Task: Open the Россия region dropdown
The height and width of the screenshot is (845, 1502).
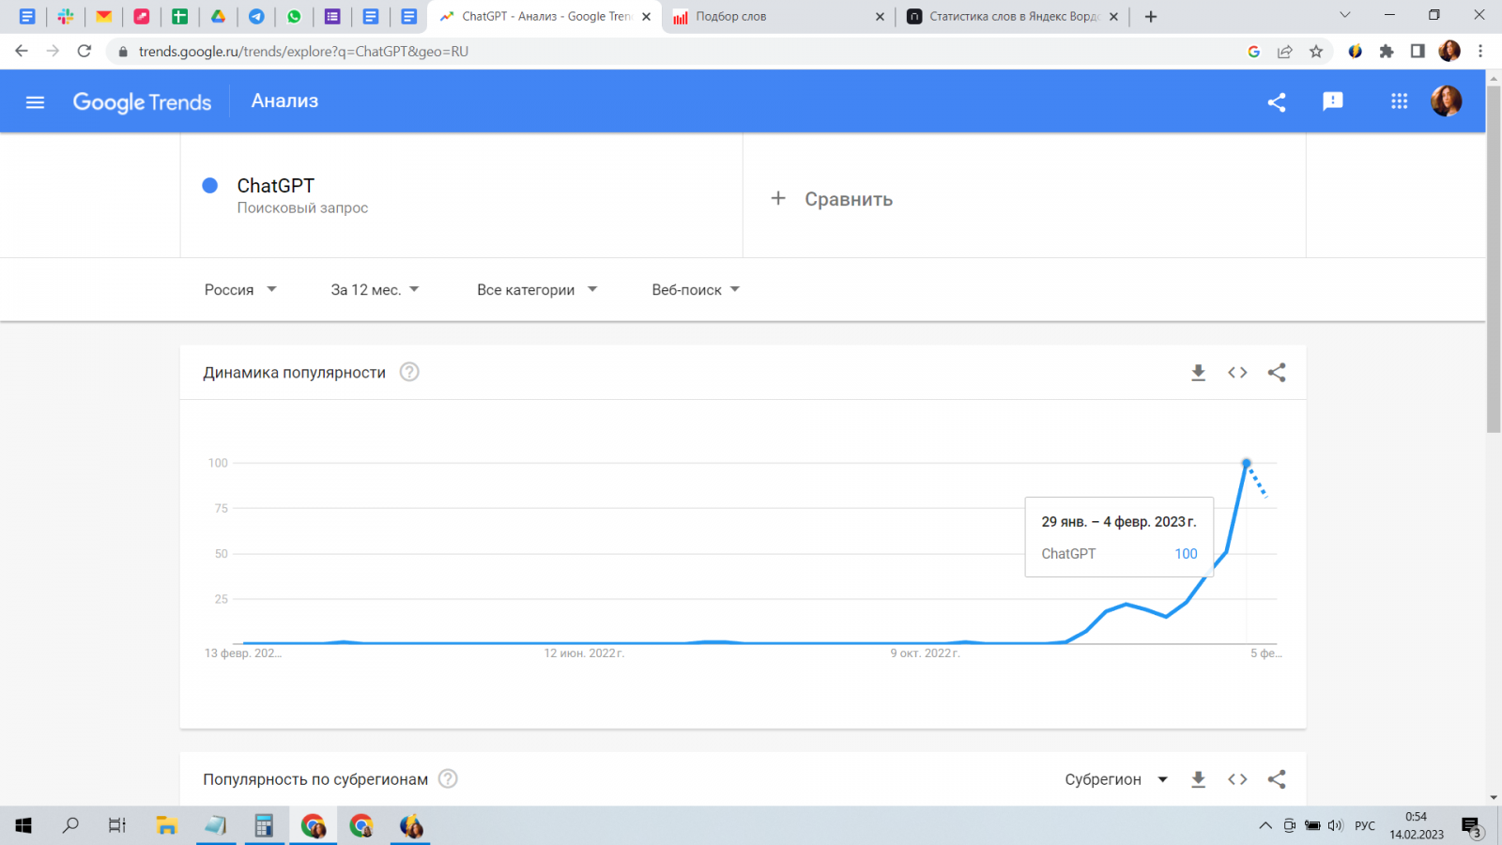Action: click(240, 290)
